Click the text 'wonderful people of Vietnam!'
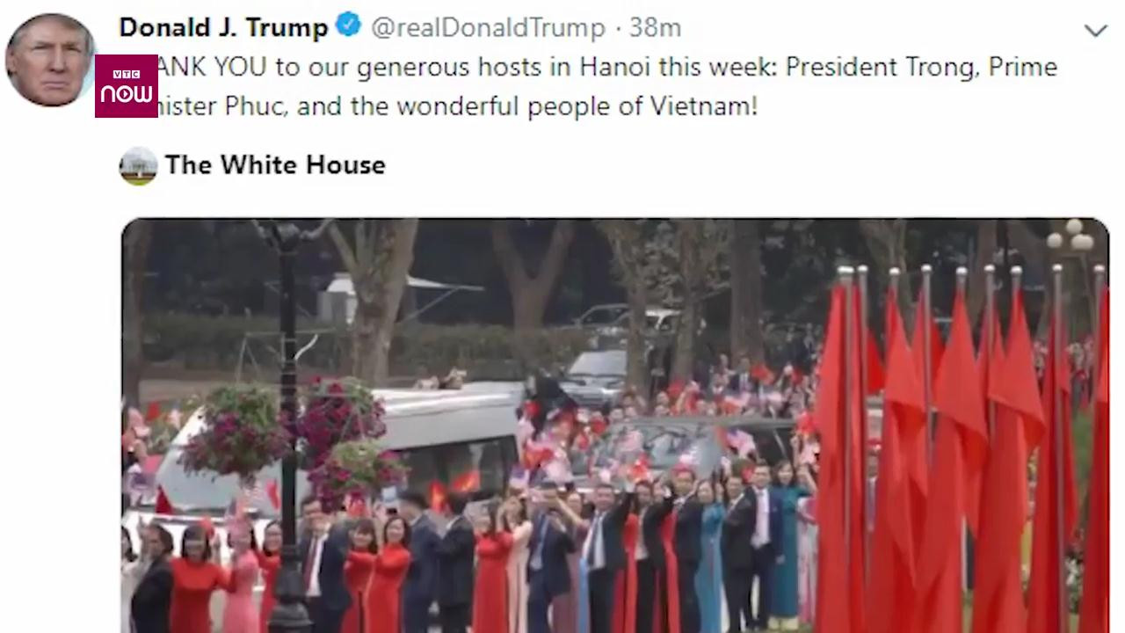The image size is (1125, 633). tap(577, 107)
